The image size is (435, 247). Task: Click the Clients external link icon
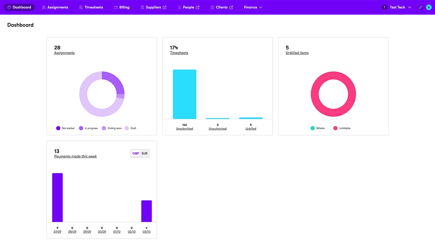click(231, 7)
